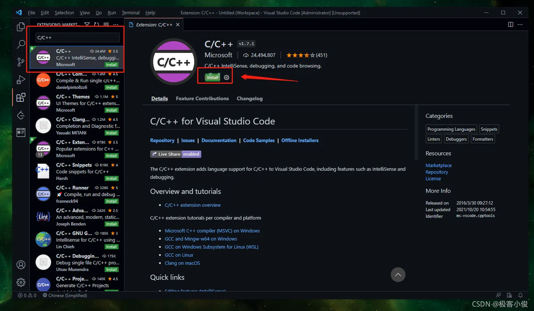The width and height of the screenshot is (534, 311).
Task: Click in the extensions search box
Action: click(77, 37)
